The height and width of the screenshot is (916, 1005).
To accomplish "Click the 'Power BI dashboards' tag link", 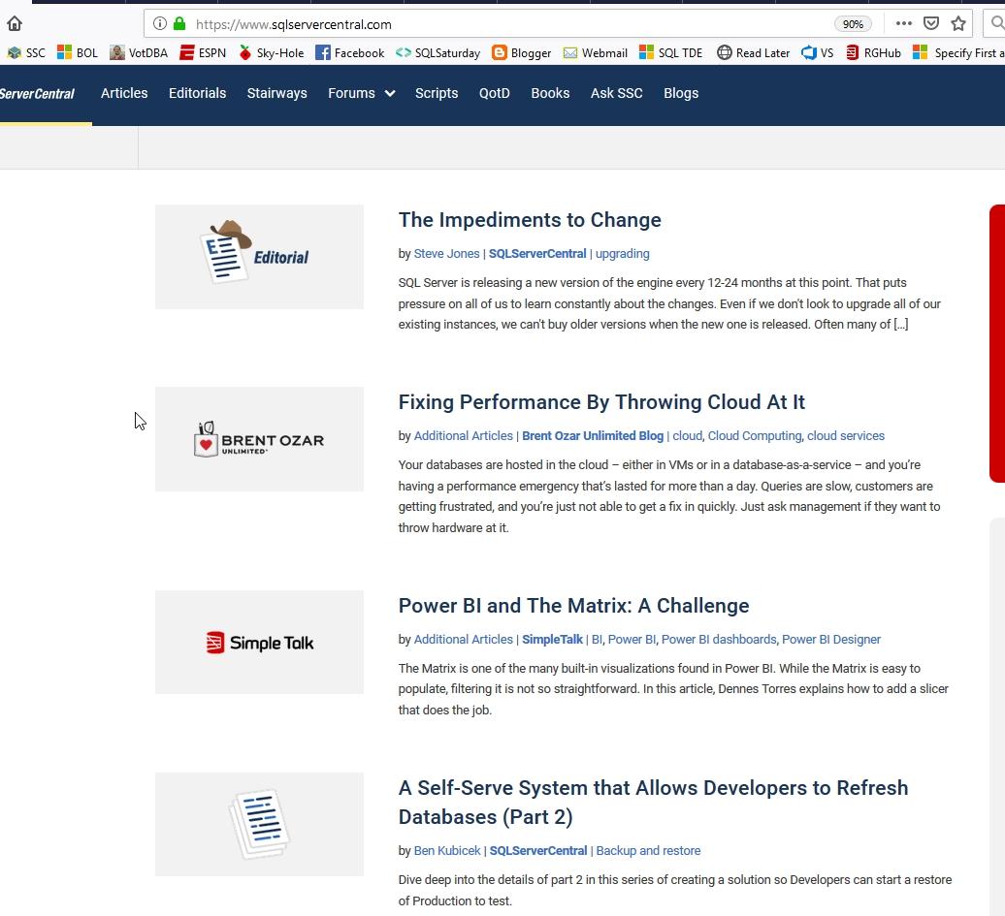I will point(719,640).
